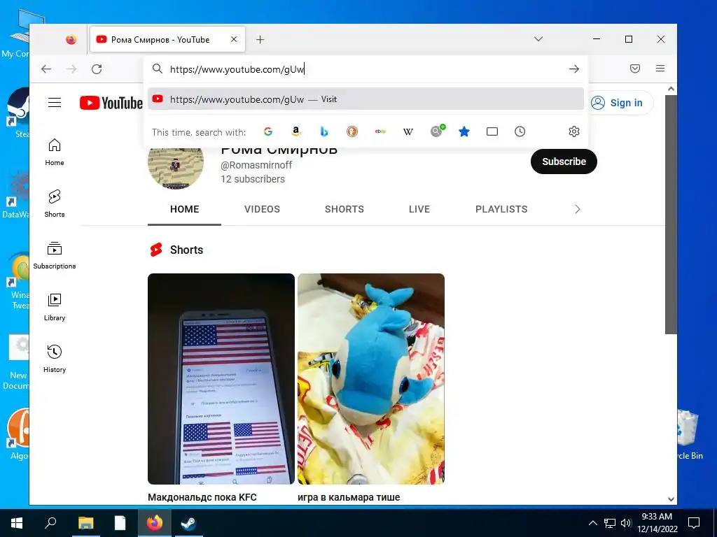
Task: Search this time with Google
Action: 268,131
